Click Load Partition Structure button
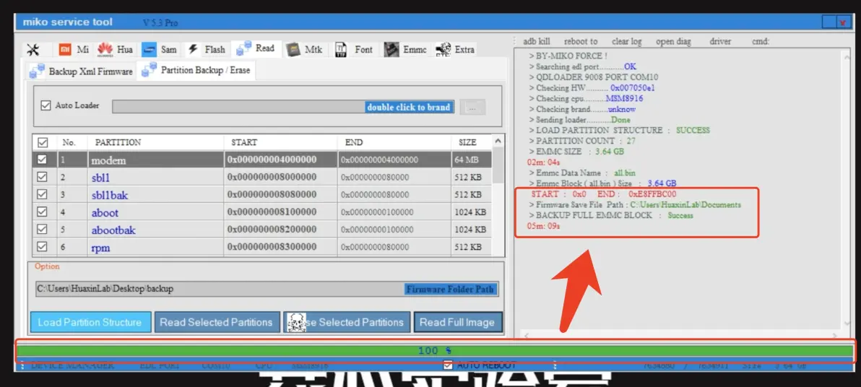Screen dimensions: 861x387 click(90, 322)
